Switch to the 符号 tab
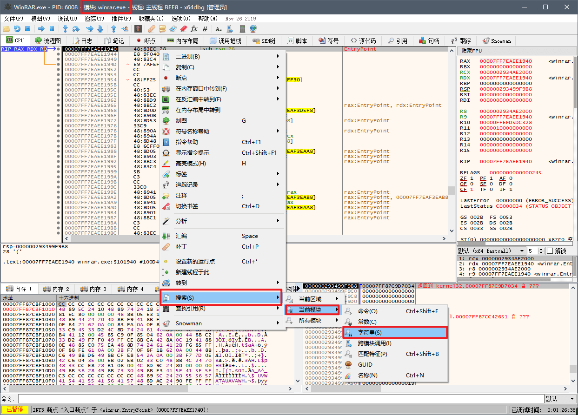Viewport: 578px width, 415px height. click(x=329, y=41)
